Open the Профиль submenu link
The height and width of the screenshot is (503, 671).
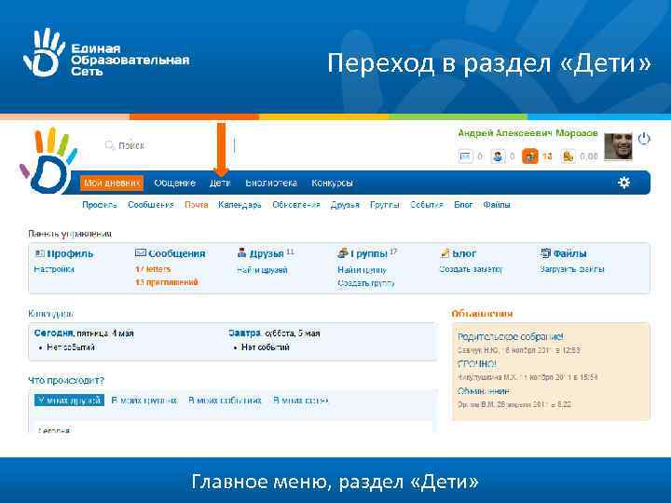[x=100, y=205]
